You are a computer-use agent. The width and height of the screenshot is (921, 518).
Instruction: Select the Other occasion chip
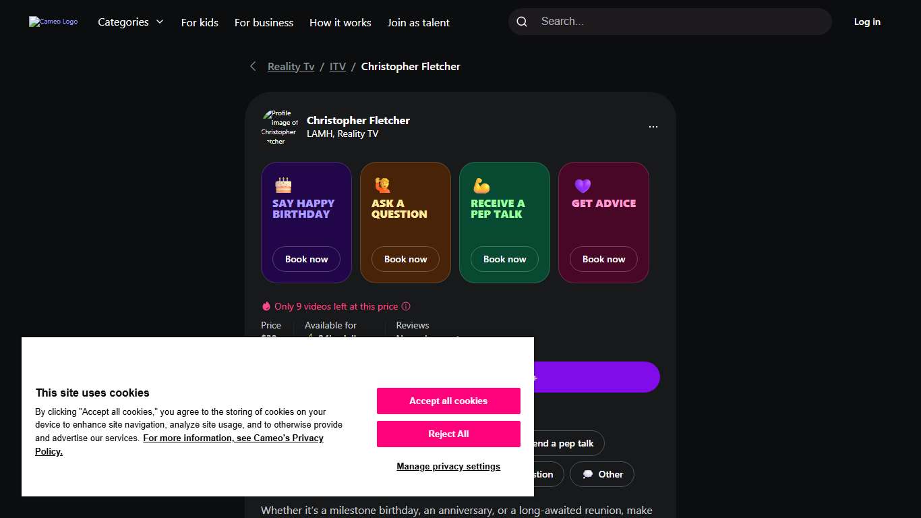tap(602, 474)
